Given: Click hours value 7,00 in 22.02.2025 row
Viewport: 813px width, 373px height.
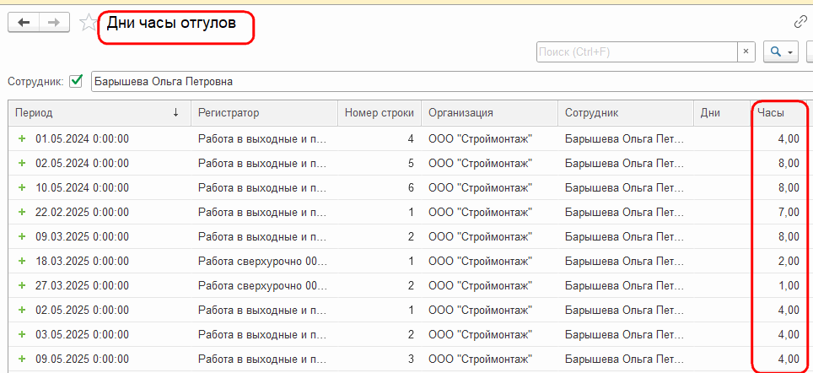Looking at the screenshot, I should [x=789, y=212].
